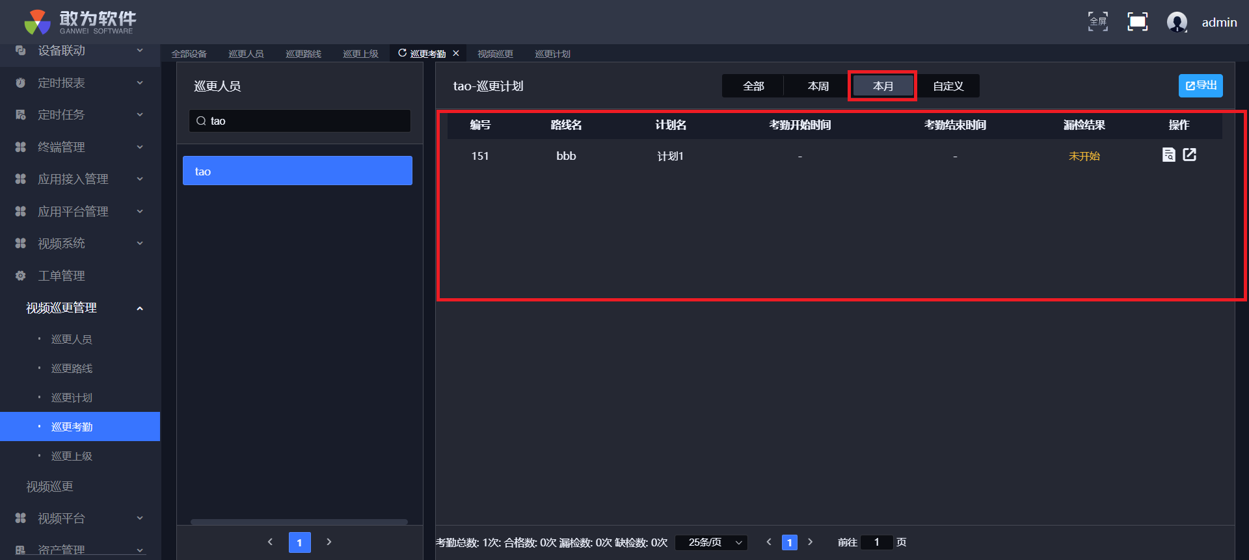Click the 前往 page number input field
The height and width of the screenshot is (560, 1249).
coord(876,542)
